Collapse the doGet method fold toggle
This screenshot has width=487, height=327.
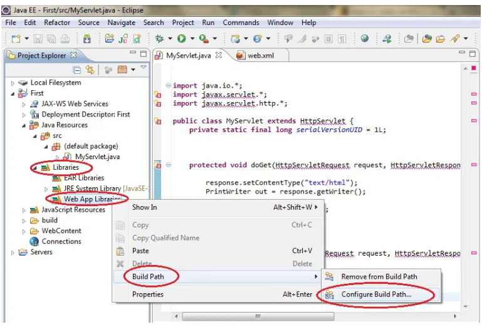point(168,165)
